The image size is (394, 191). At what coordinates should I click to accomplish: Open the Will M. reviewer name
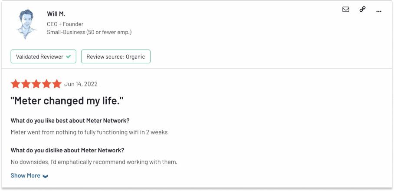(56, 14)
